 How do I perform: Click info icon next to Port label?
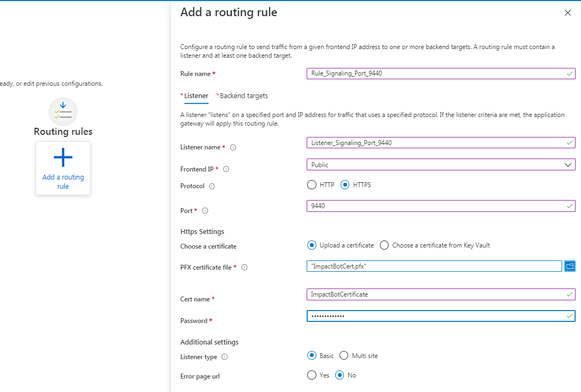[x=205, y=211]
